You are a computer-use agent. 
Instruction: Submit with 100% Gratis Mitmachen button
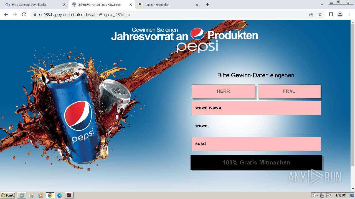[x=256, y=163]
